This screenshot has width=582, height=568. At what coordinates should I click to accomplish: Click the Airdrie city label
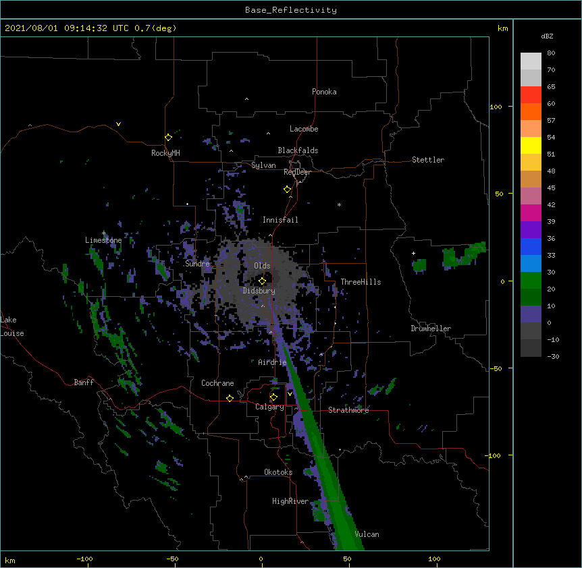(x=272, y=362)
